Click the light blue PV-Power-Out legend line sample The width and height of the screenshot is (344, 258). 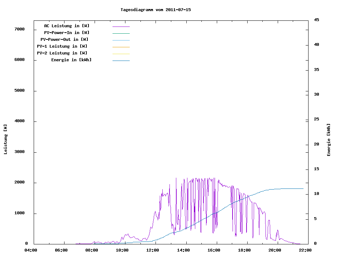[x=121, y=40]
